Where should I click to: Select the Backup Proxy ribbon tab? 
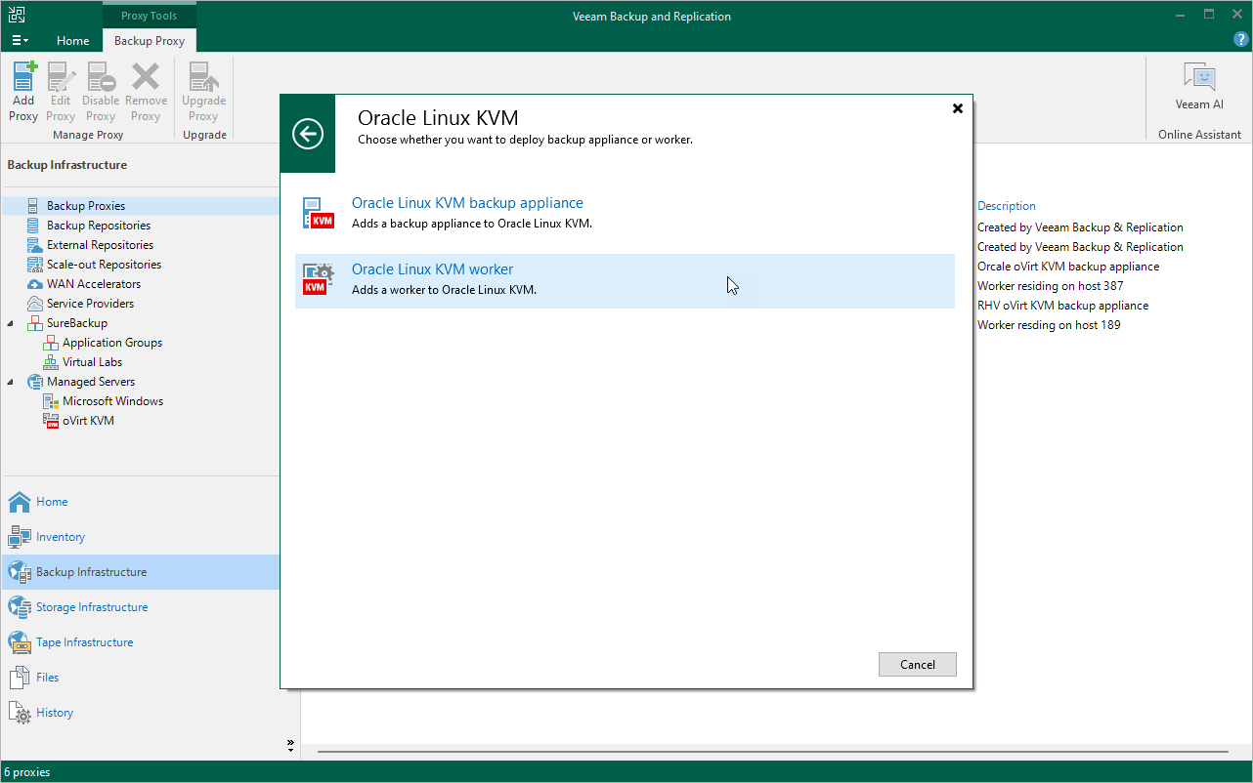150,41
